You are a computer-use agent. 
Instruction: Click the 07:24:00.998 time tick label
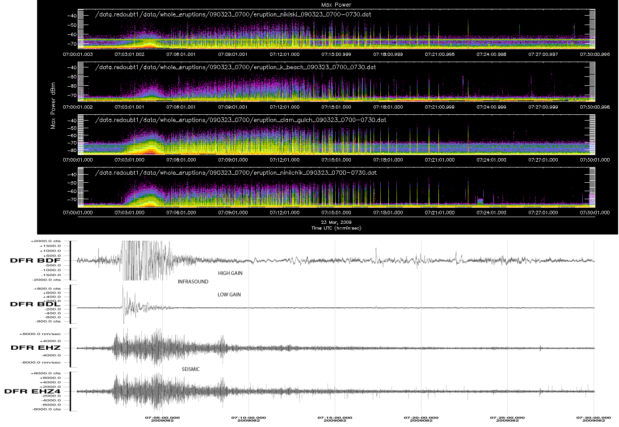[x=492, y=54]
